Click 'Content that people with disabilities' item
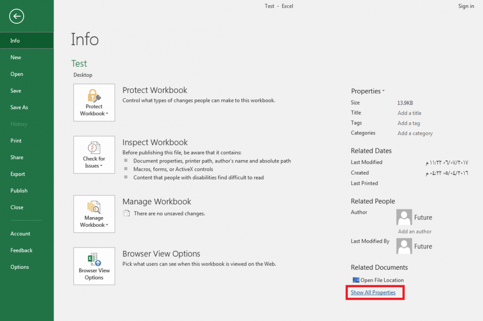483x321 pixels. [x=199, y=177]
